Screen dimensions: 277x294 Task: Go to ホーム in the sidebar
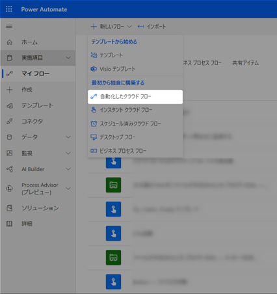point(29,42)
